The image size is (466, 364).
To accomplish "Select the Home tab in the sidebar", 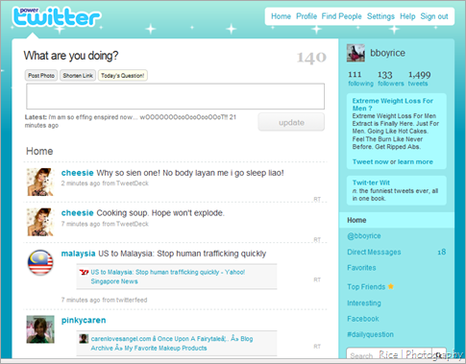I will tap(397, 220).
